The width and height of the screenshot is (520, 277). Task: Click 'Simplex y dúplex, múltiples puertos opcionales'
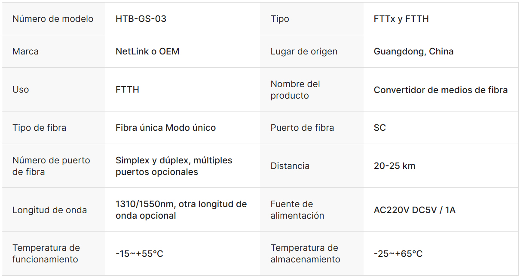(174, 166)
